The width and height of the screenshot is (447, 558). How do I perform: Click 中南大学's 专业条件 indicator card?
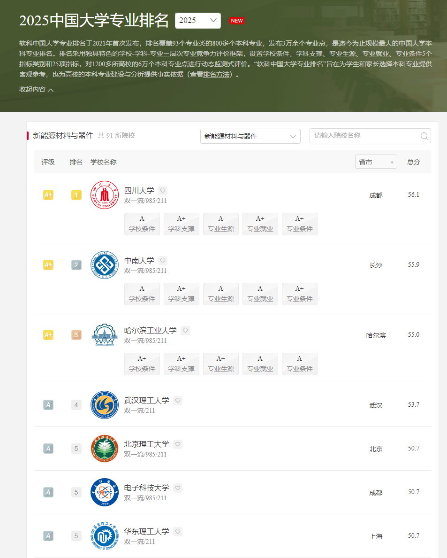pyautogui.click(x=300, y=294)
